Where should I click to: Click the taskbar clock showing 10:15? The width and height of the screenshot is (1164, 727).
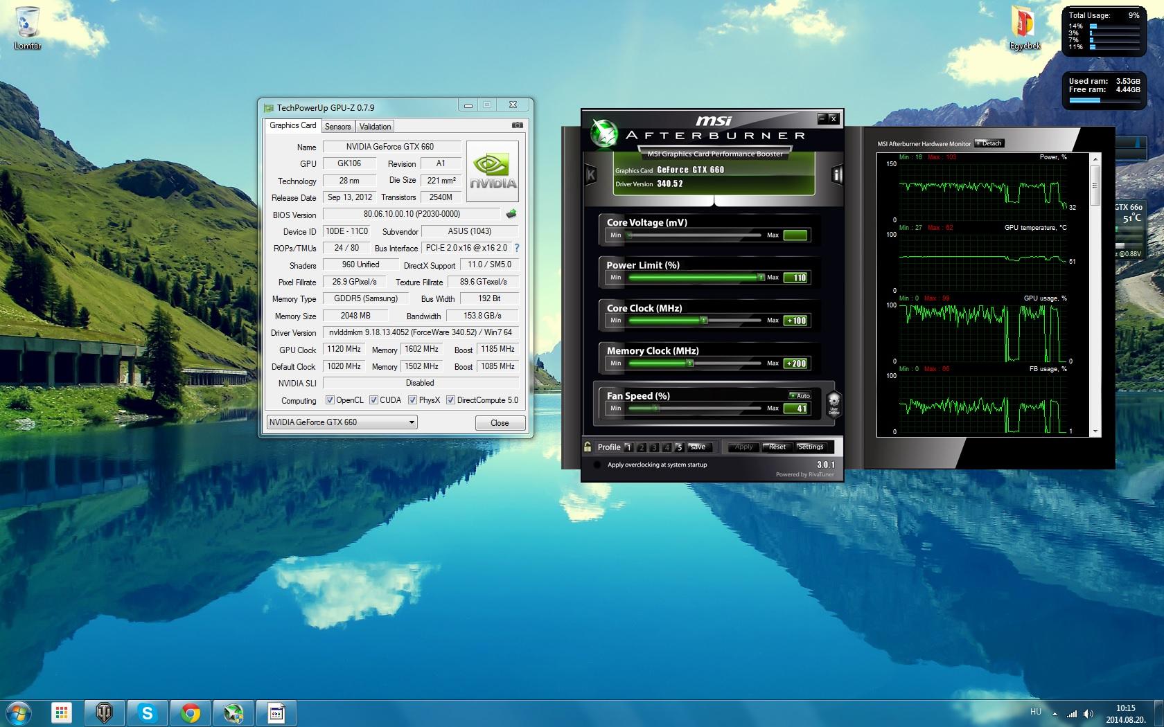(x=1126, y=714)
